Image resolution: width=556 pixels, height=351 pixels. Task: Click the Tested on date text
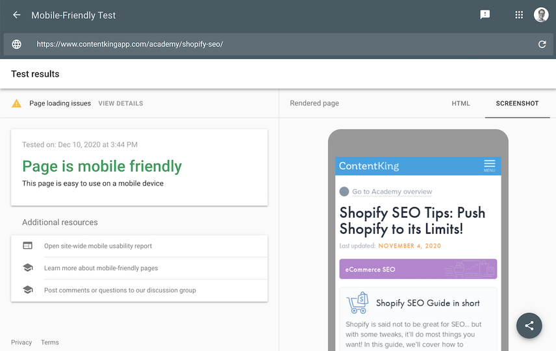tap(80, 144)
